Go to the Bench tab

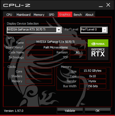(x=78, y=15)
